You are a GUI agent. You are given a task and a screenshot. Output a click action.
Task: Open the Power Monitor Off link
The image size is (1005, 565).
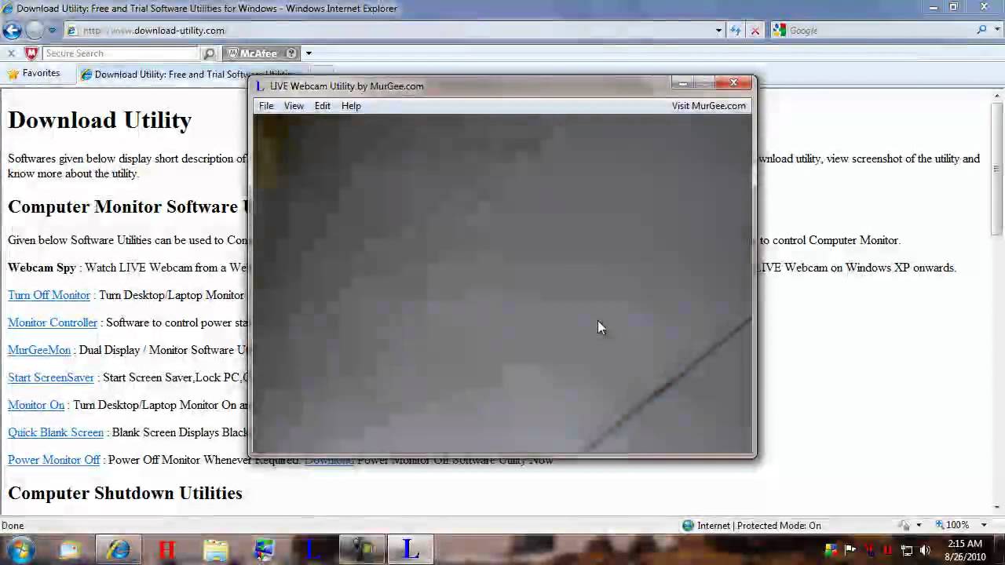tap(54, 460)
